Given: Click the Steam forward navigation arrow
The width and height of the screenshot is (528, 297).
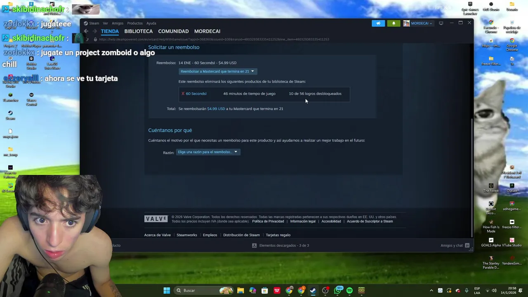Looking at the screenshot, I should pyautogui.click(x=94, y=31).
